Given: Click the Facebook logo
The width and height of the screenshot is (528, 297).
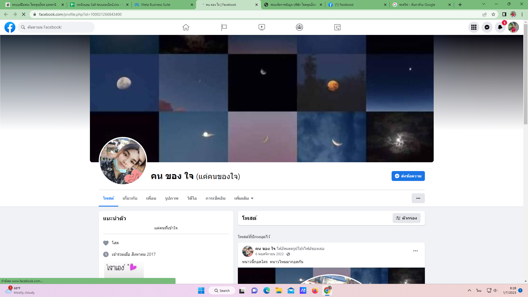Looking at the screenshot, I should point(10,27).
